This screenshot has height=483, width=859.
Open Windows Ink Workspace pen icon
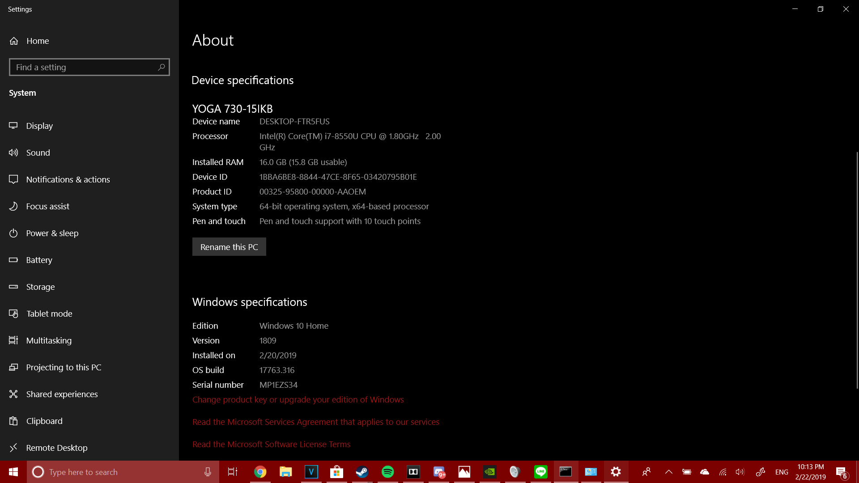click(760, 472)
